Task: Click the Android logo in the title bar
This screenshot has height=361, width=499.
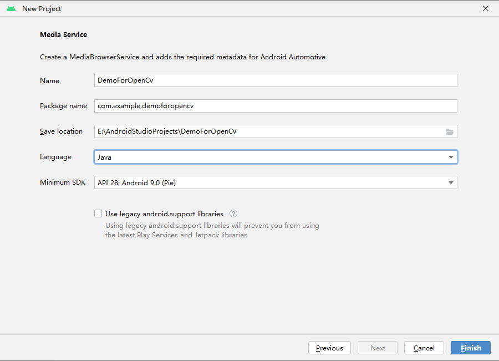Action: click(x=11, y=9)
